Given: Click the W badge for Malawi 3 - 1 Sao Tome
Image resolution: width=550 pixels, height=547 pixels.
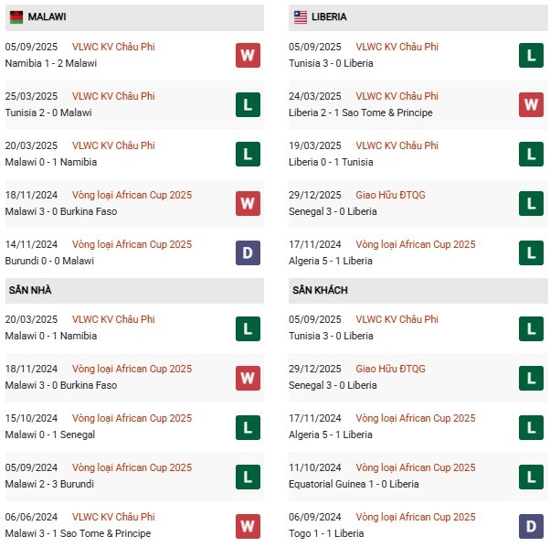Looking at the screenshot, I should [x=248, y=525].
